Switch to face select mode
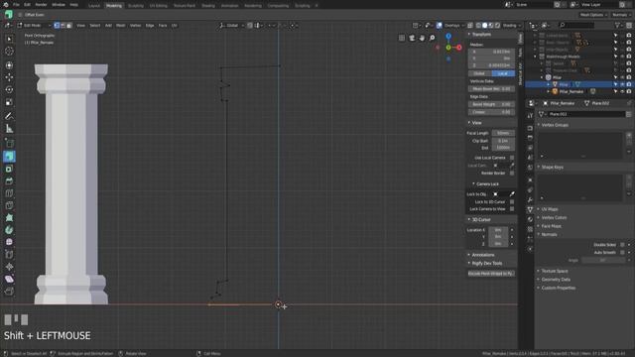Image resolution: width=635 pixels, height=357 pixels. [x=68, y=25]
